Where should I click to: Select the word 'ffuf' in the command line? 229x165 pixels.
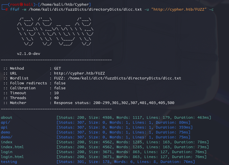click(15, 10)
